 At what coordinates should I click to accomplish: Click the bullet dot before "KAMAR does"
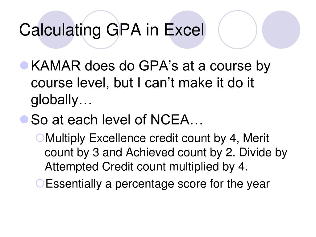(25, 66)
